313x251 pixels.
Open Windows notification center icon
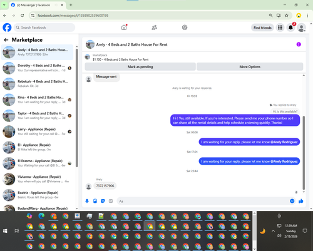(305, 231)
